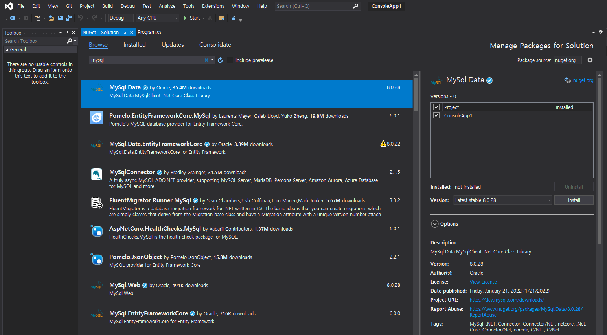The width and height of the screenshot is (607, 335).
Task: Click the Visual Studio logo icon
Action: [8, 6]
